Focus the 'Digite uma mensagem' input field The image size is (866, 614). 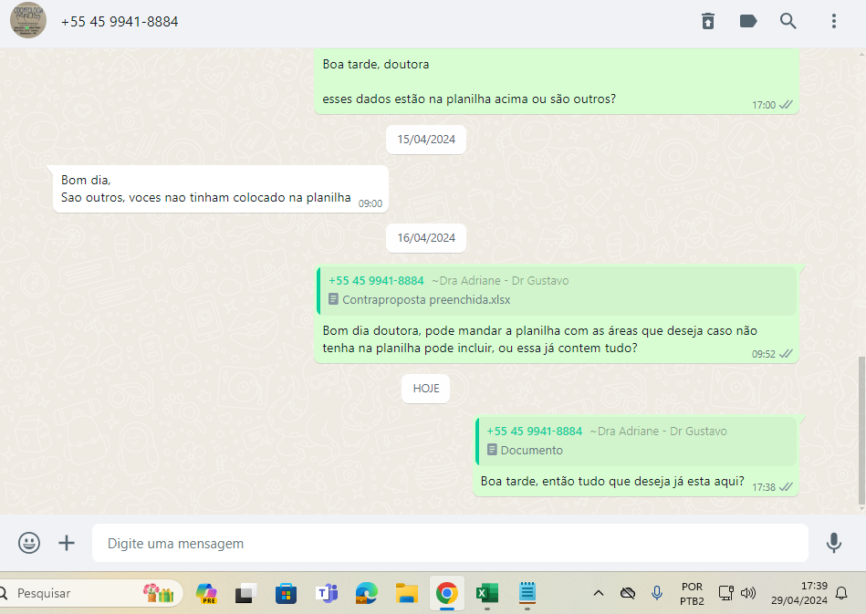[450, 544]
